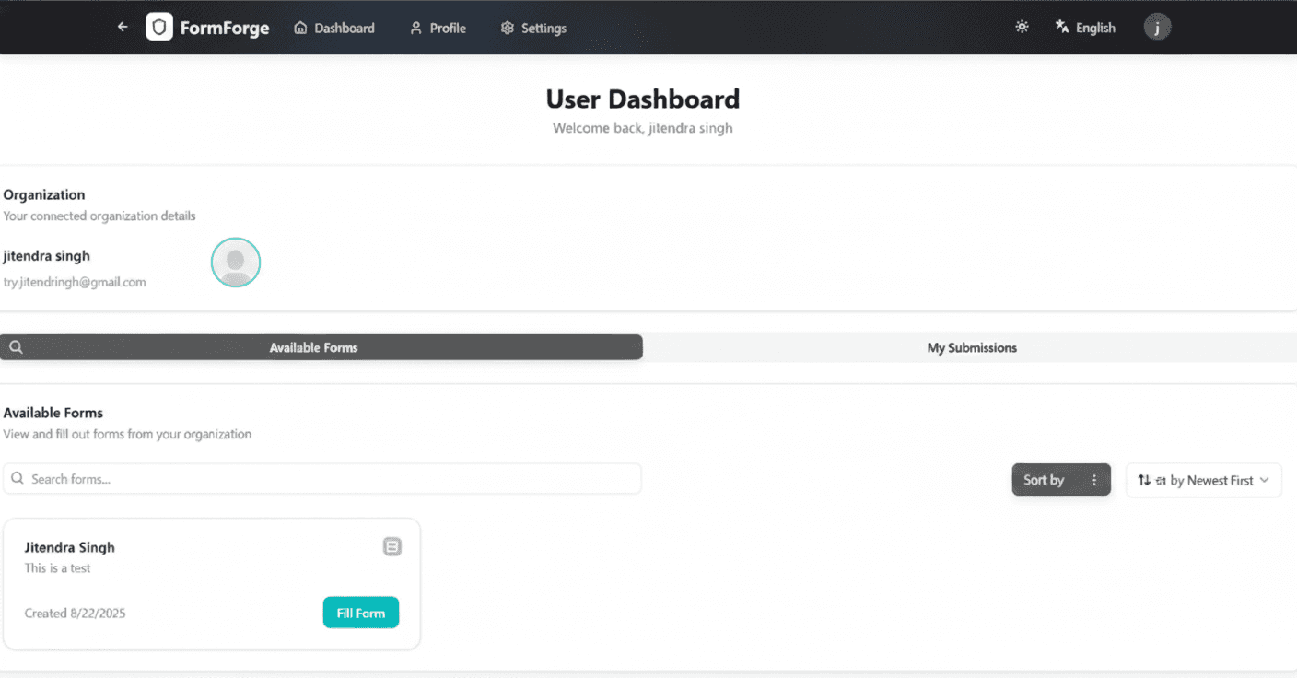
Task: Click into the Search forms field
Action: [322, 479]
